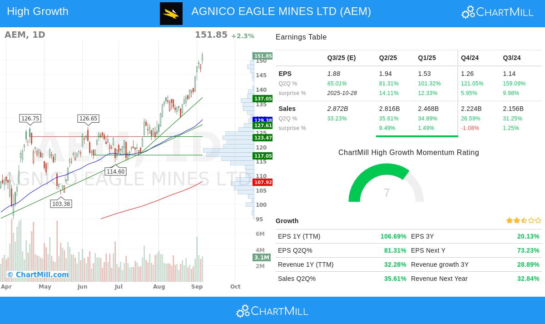Click "AGNICO EAGLE MINES LTD (AEM)" title
Image resolution: width=545 pixels, height=324 pixels.
(x=281, y=11)
